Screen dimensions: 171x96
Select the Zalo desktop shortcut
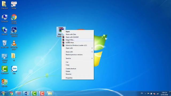point(14,70)
